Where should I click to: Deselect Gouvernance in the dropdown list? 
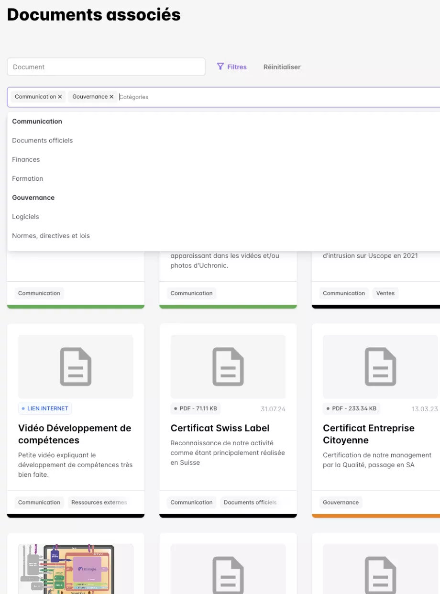pyautogui.click(x=33, y=198)
